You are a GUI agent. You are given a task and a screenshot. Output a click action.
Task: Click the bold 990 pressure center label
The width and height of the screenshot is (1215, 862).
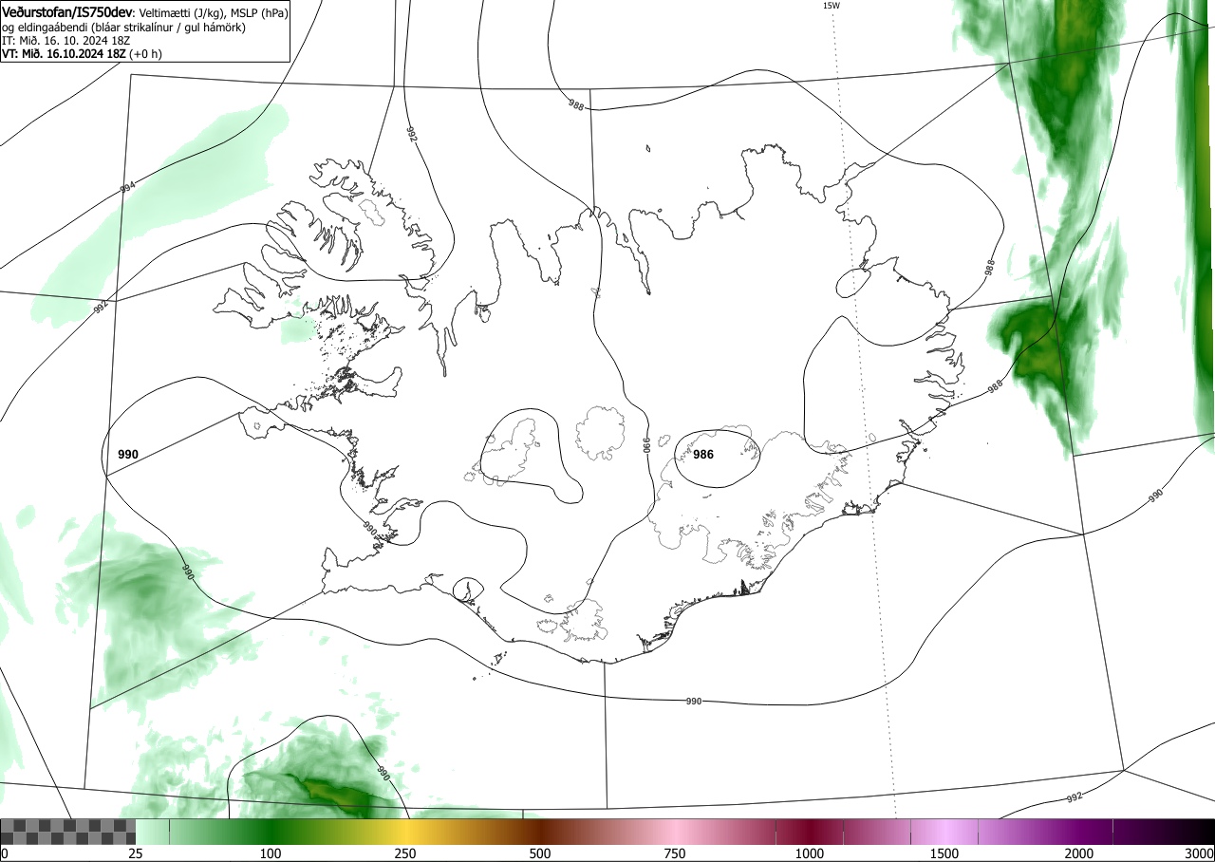(x=128, y=455)
